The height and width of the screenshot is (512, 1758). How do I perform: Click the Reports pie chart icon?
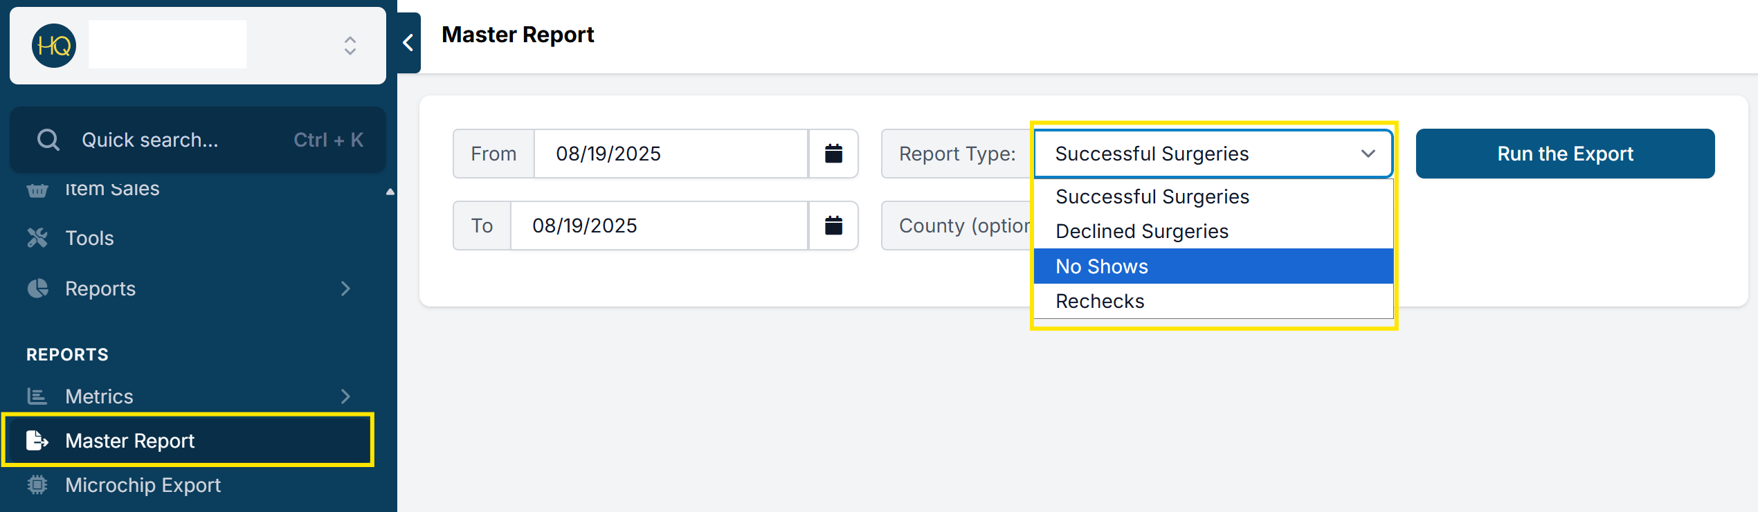37,289
